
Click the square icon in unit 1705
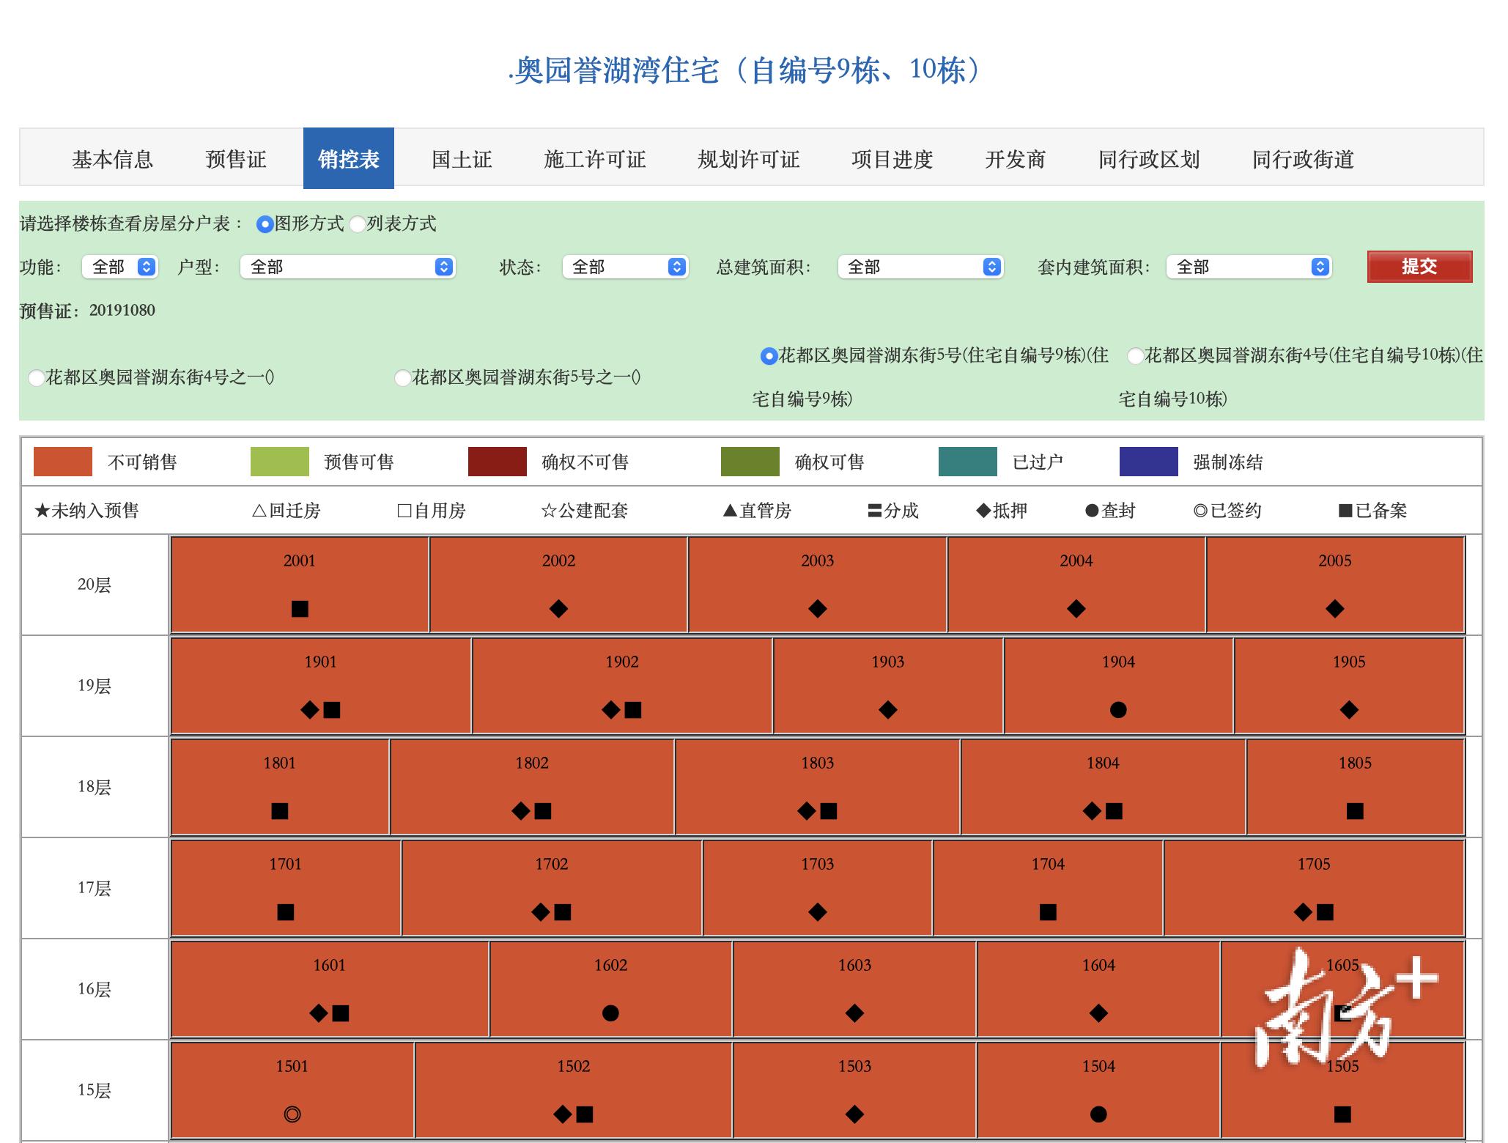1325,912
